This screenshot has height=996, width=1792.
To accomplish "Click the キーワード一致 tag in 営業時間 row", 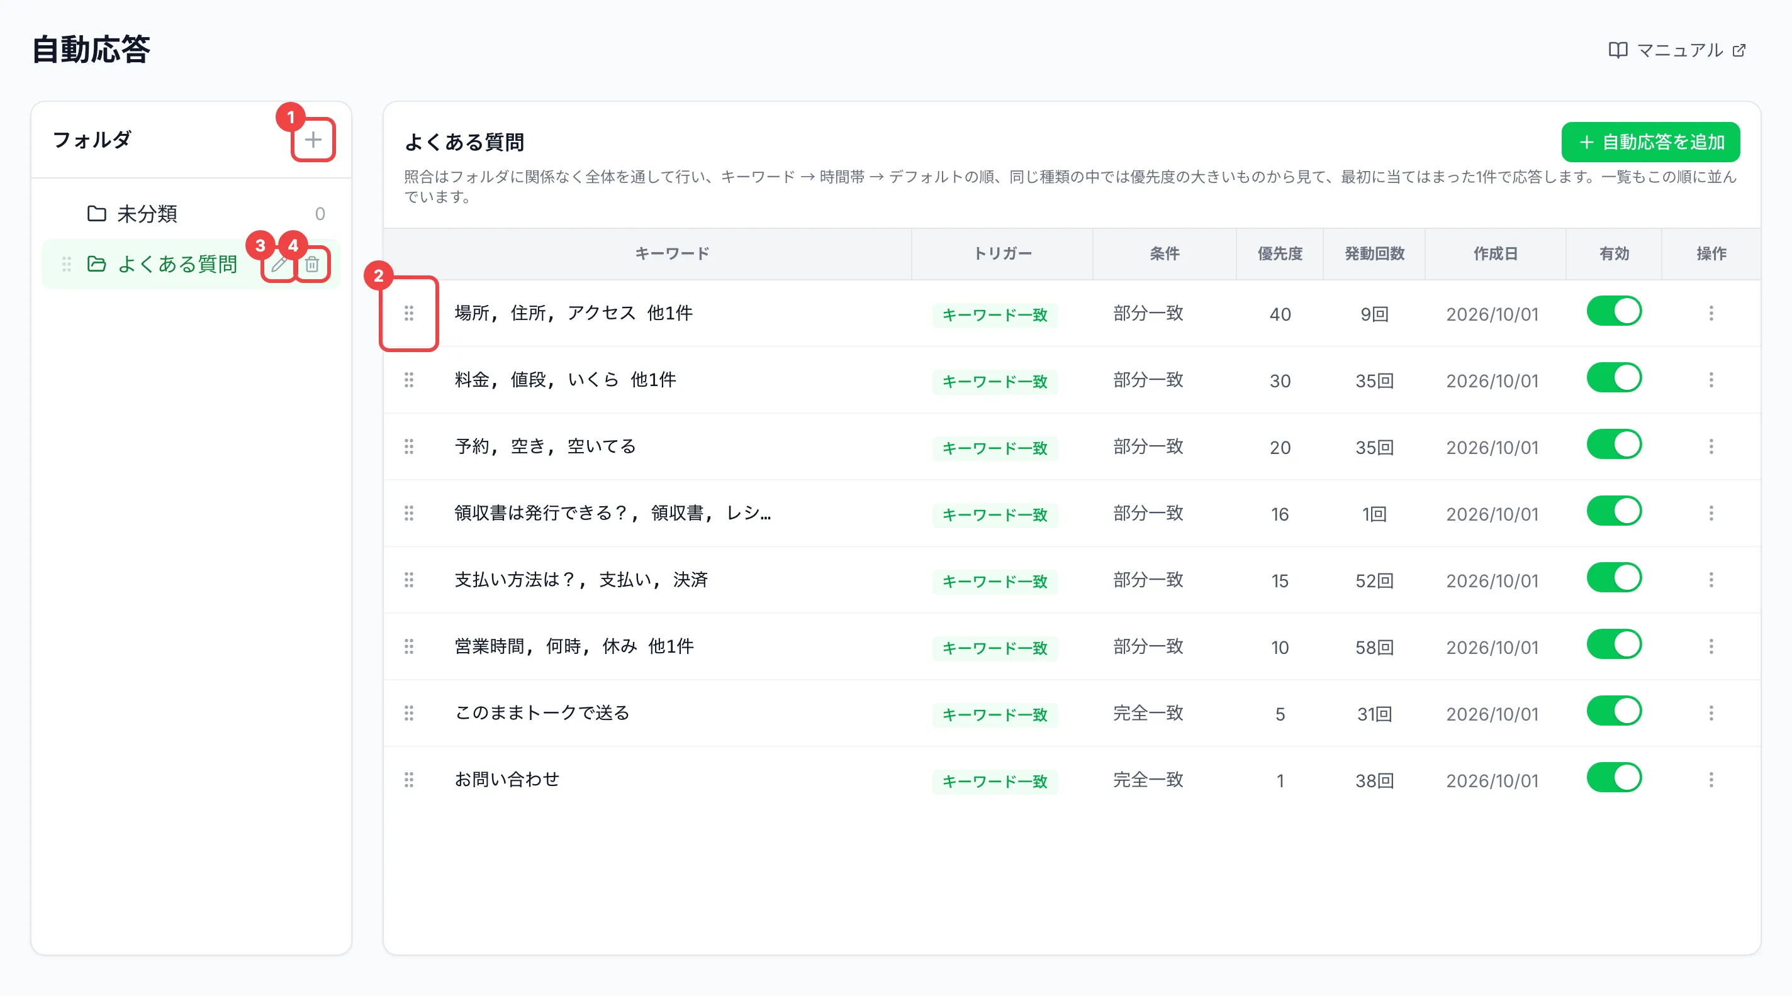I will pyautogui.click(x=995, y=648).
